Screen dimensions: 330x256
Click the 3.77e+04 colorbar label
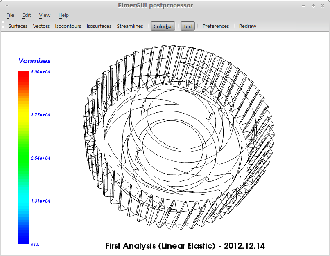click(41, 115)
